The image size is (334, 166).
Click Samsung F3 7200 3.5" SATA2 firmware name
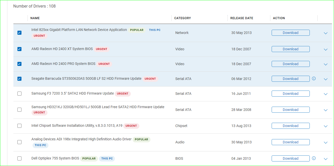pos(72,93)
